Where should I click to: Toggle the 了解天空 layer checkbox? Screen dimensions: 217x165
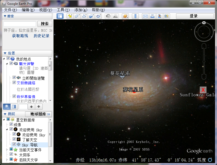14,139
